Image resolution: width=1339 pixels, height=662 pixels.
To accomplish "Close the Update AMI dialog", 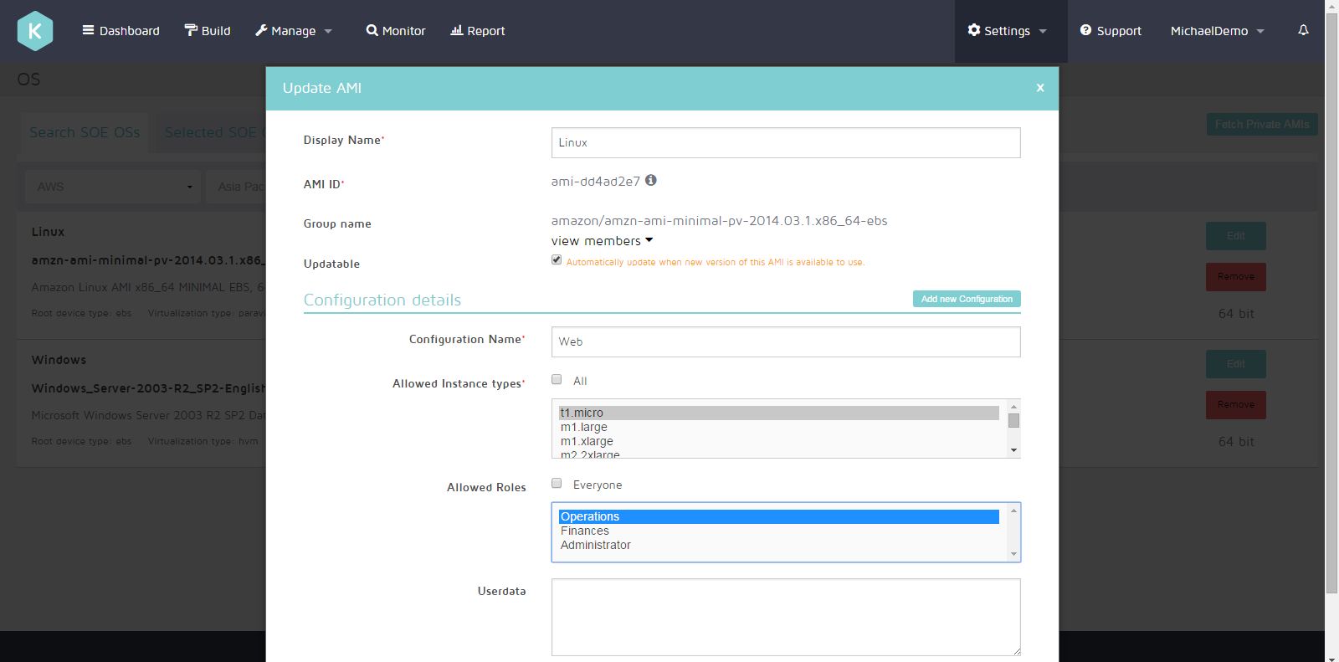I will [1039, 88].
